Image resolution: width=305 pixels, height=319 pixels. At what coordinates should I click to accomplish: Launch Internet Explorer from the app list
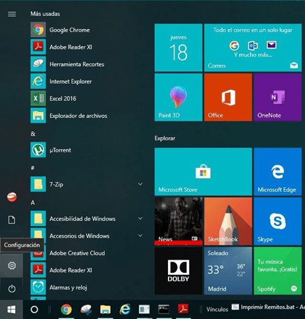87,81
